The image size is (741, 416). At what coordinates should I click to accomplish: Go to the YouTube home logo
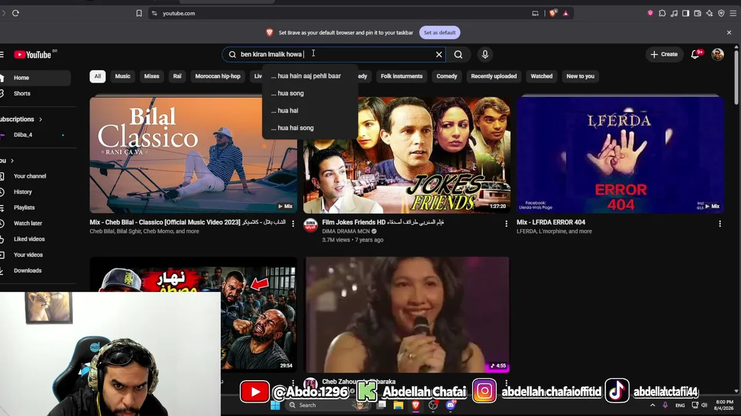pos(33,54)
